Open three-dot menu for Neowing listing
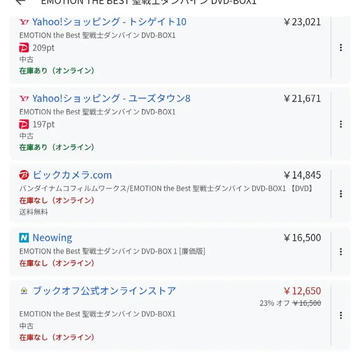The height and width of the screenshot is (360, 360). (x=341, y=252)
